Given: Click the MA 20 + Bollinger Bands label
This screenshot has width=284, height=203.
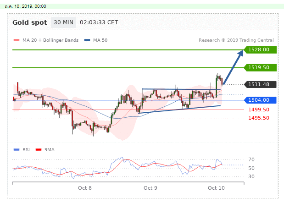Looking at the screenshot, I should 50,40.
